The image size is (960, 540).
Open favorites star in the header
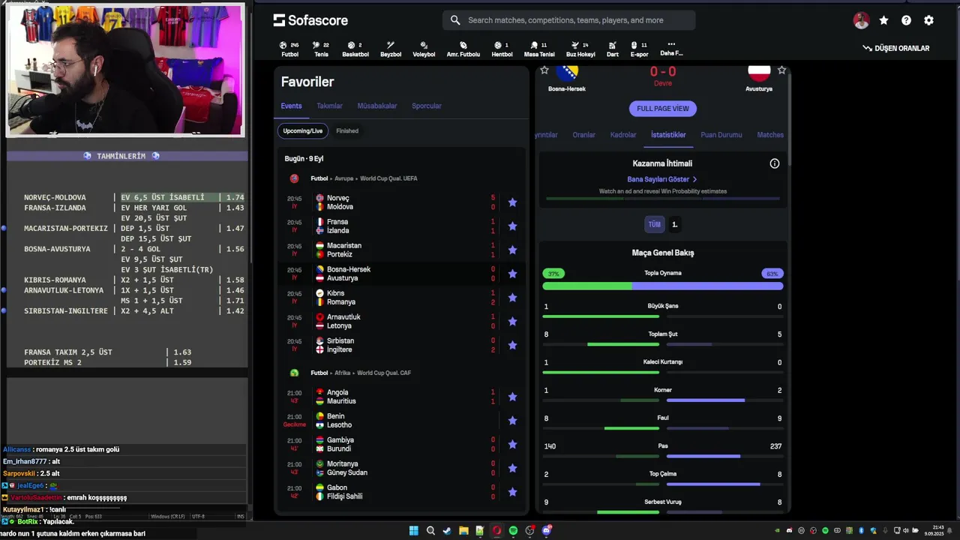pos(883,21)
